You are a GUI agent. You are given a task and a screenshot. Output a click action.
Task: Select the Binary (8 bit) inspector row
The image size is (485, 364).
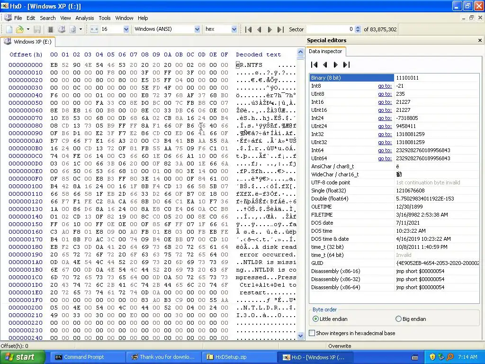(x=395, y=78)
